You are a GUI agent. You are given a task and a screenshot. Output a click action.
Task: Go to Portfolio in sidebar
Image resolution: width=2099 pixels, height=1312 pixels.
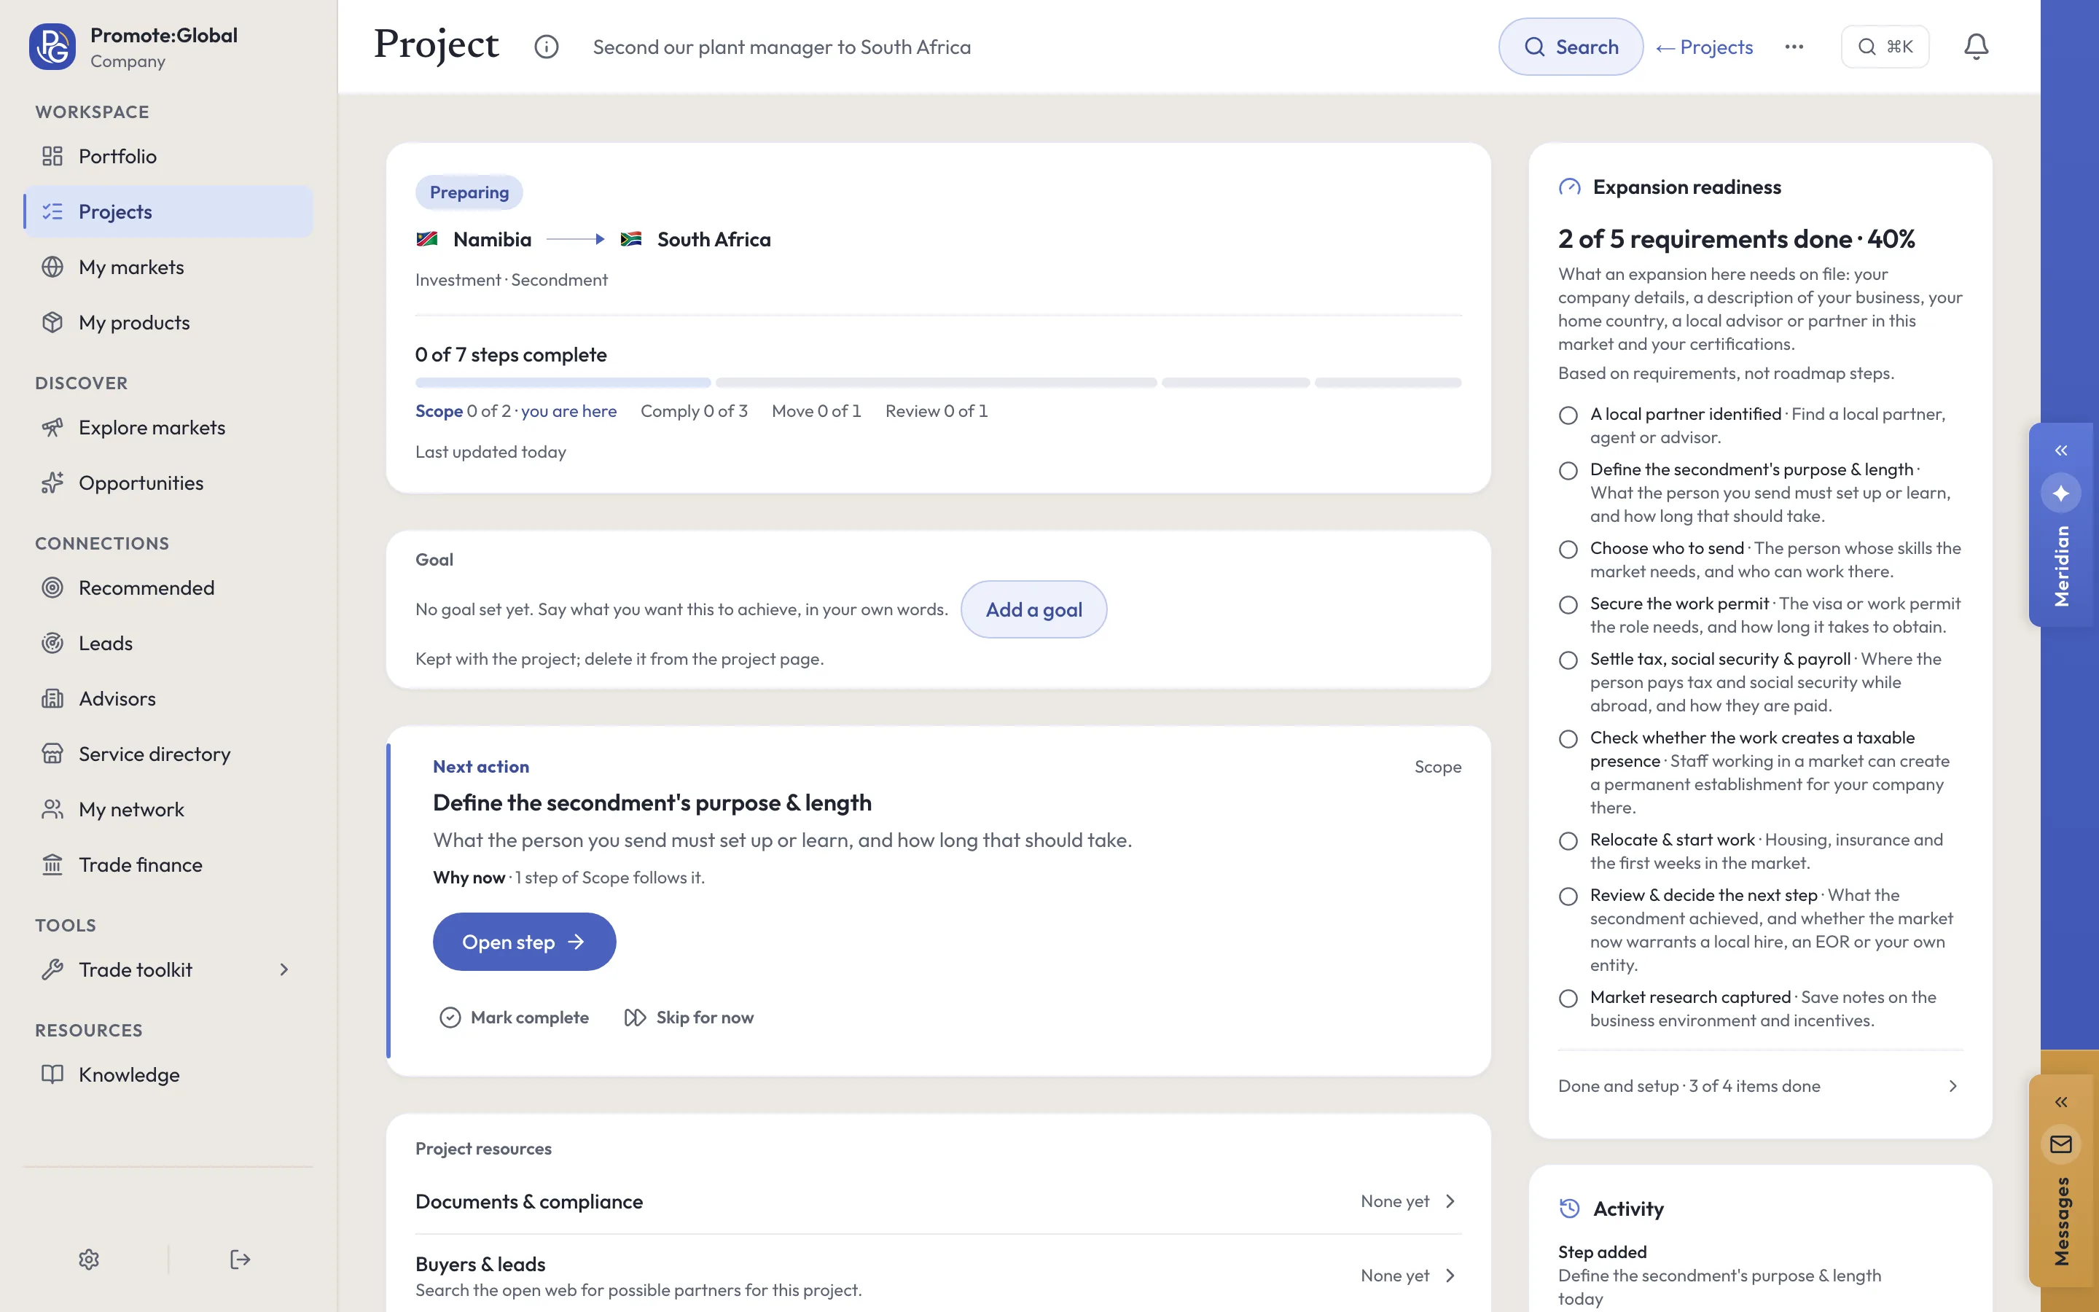pyautogui.click(x=168, y=156)
